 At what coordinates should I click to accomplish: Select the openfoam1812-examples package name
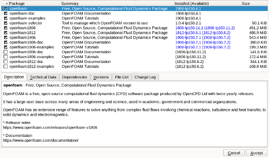(32, 66)
